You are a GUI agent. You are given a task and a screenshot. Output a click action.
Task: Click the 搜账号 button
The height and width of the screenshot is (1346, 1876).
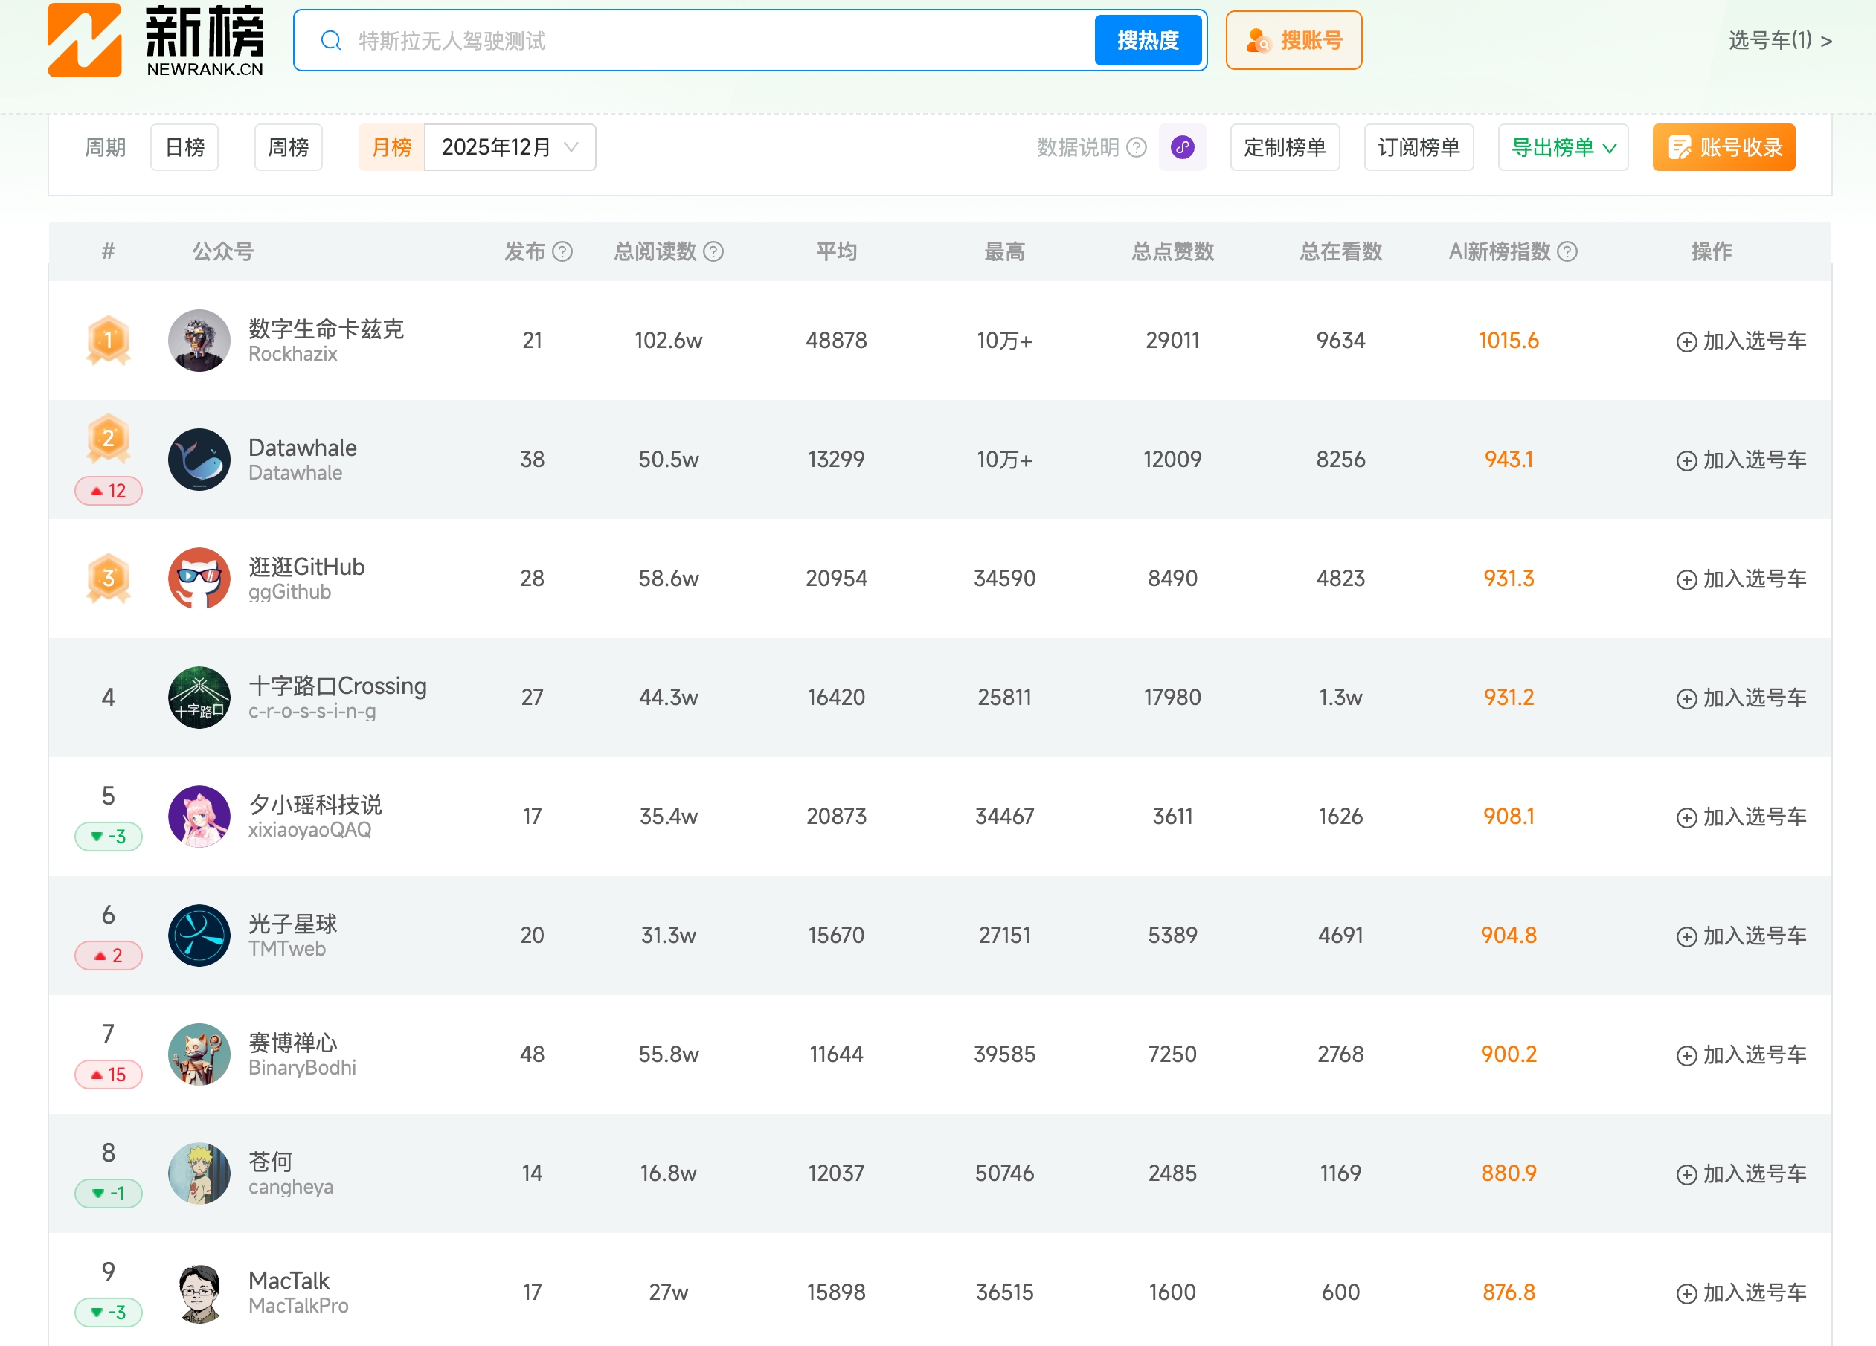pyautogui.click(x=1293, y=39)
